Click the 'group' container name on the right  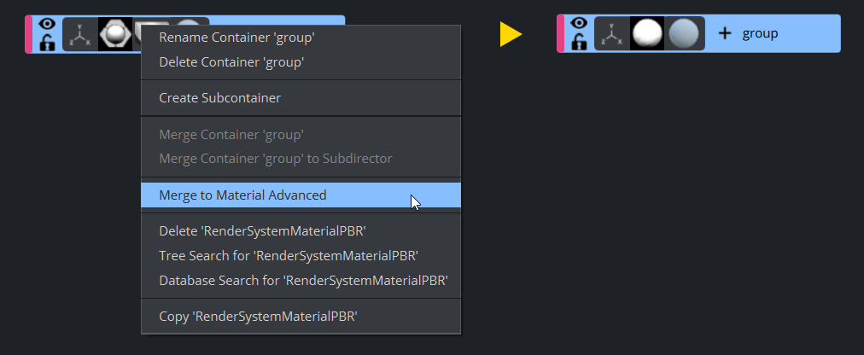[x=760, y=33]
